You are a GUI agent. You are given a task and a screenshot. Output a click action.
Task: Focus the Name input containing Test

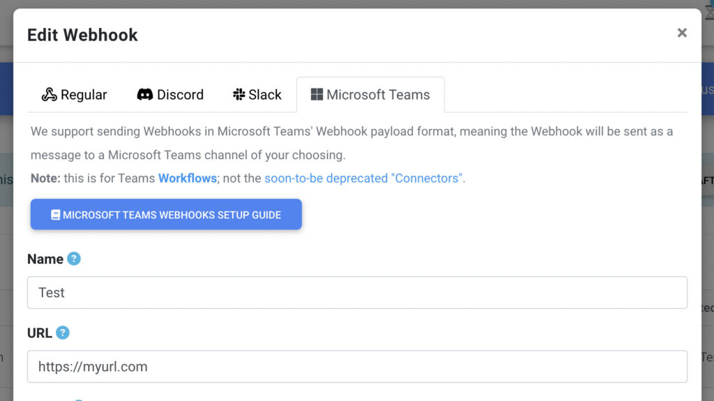click(358, 292)
